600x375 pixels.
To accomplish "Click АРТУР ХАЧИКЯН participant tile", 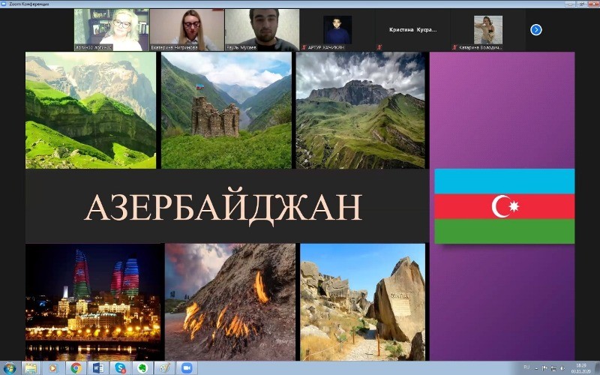I will [337, 30].
